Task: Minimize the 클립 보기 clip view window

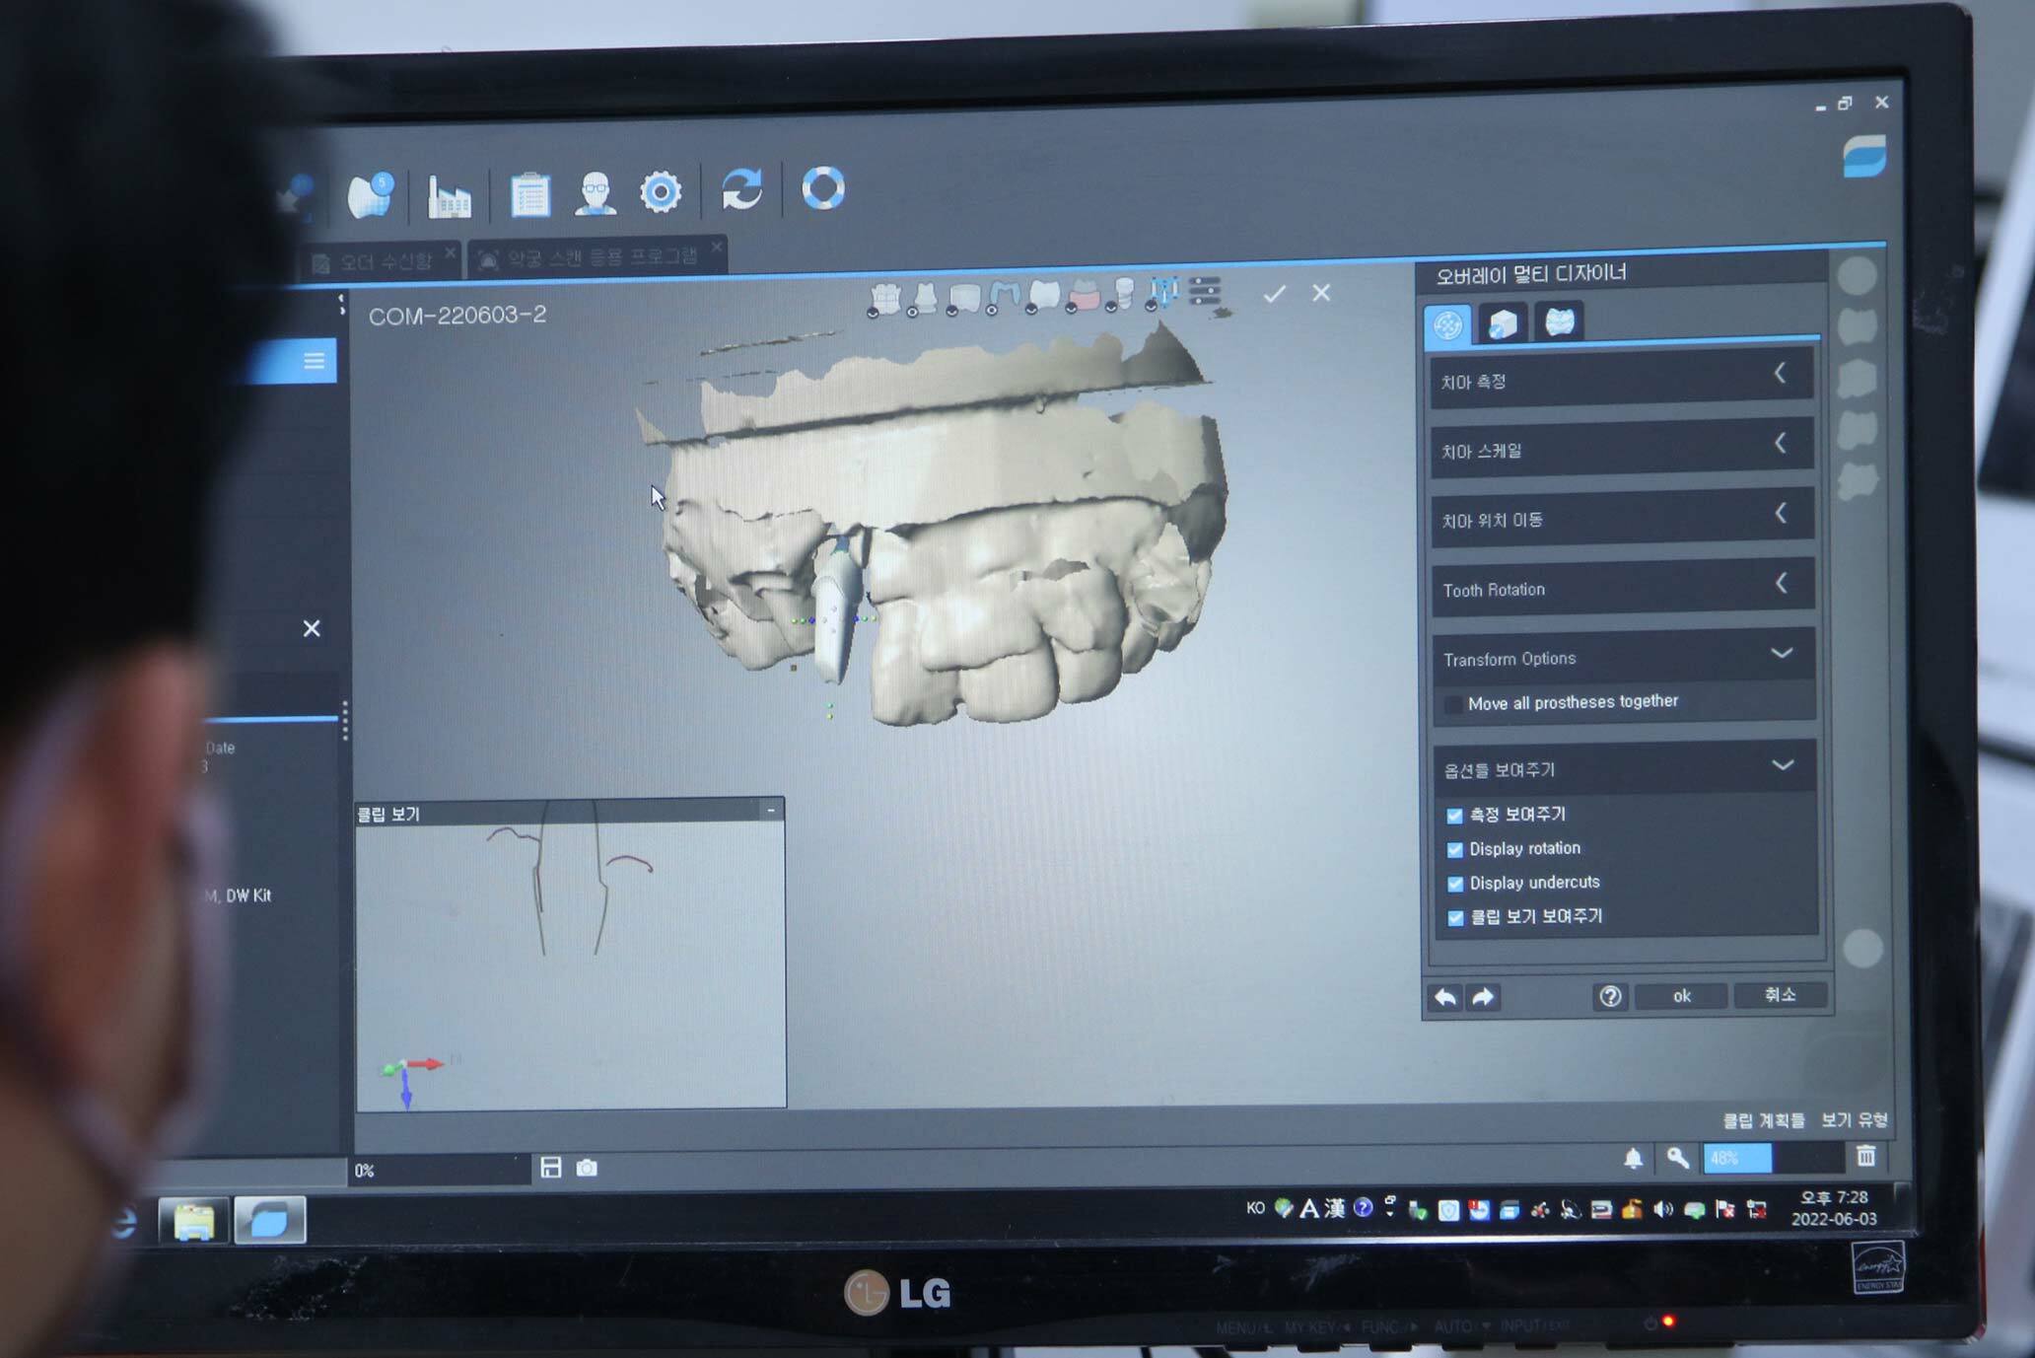Action: click(771, 811)
